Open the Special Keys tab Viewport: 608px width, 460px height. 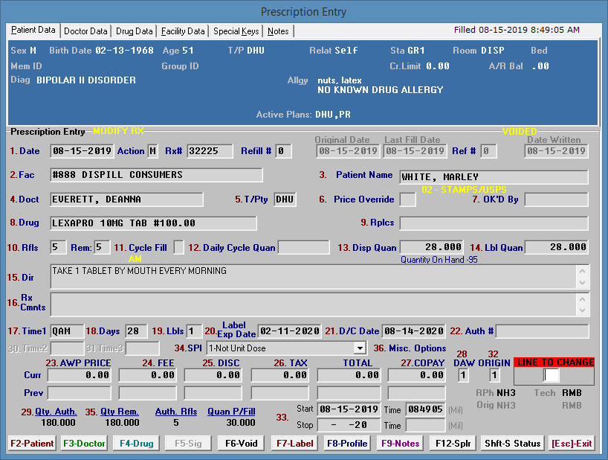click(x=236, y=31)
